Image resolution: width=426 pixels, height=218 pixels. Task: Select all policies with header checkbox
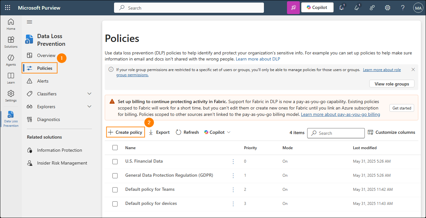(115, 148)
